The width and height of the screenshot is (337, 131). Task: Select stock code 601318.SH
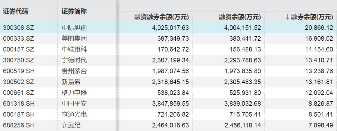tap(19, 103)
